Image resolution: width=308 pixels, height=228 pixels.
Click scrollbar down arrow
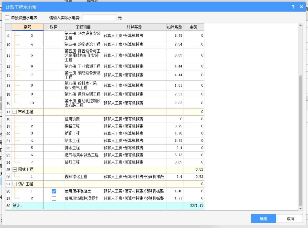tap(300, 208)
